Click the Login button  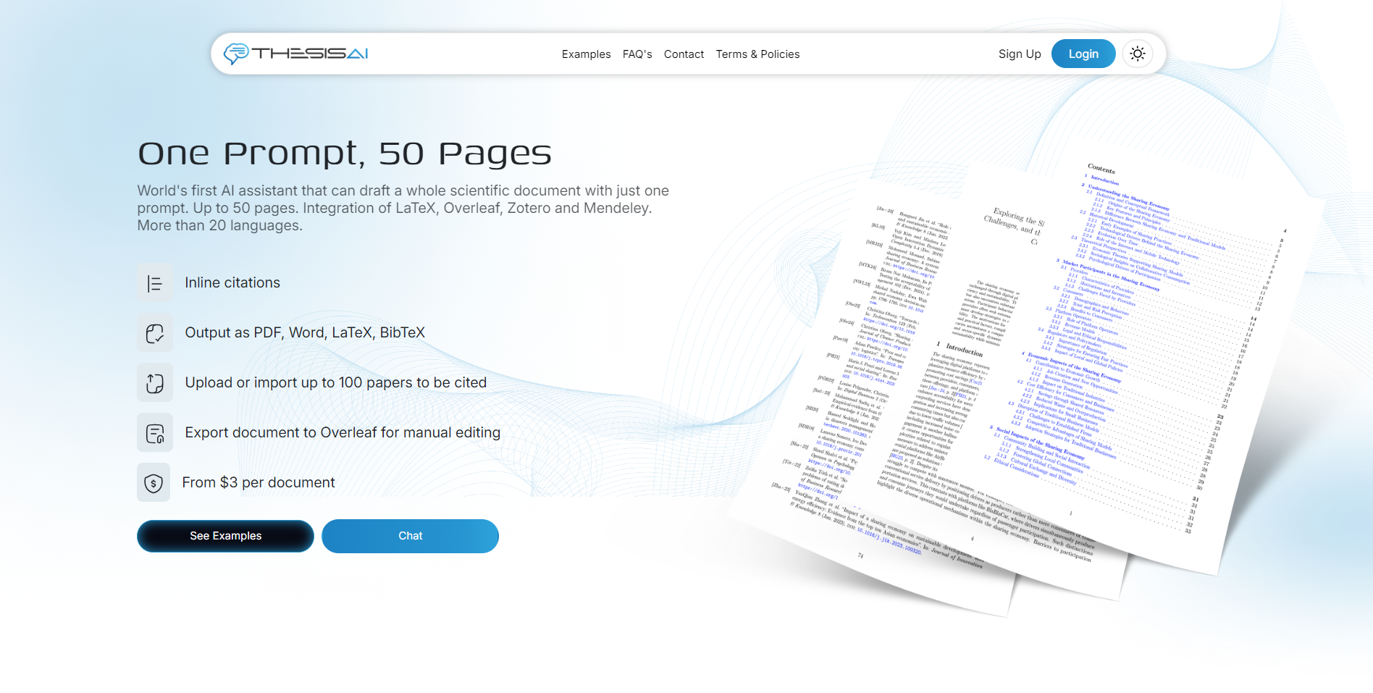[1083, 54]
